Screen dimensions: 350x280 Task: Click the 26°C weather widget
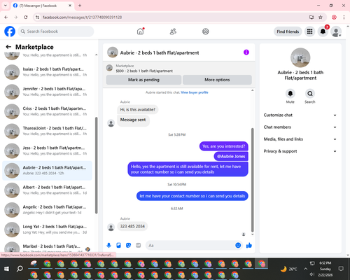coord(288,269)
